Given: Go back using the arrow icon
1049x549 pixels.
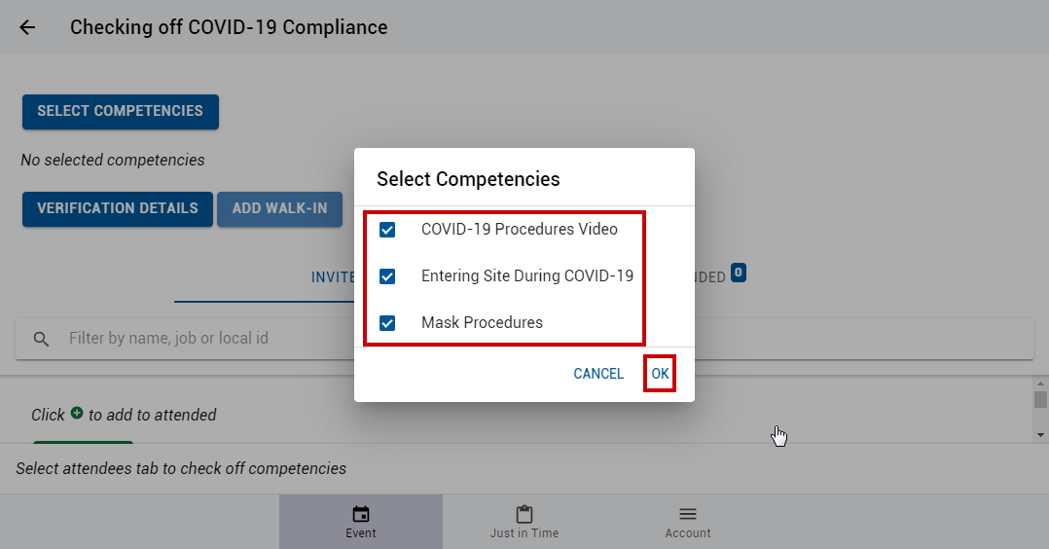Looking at the screenshot, I should 27,27.
